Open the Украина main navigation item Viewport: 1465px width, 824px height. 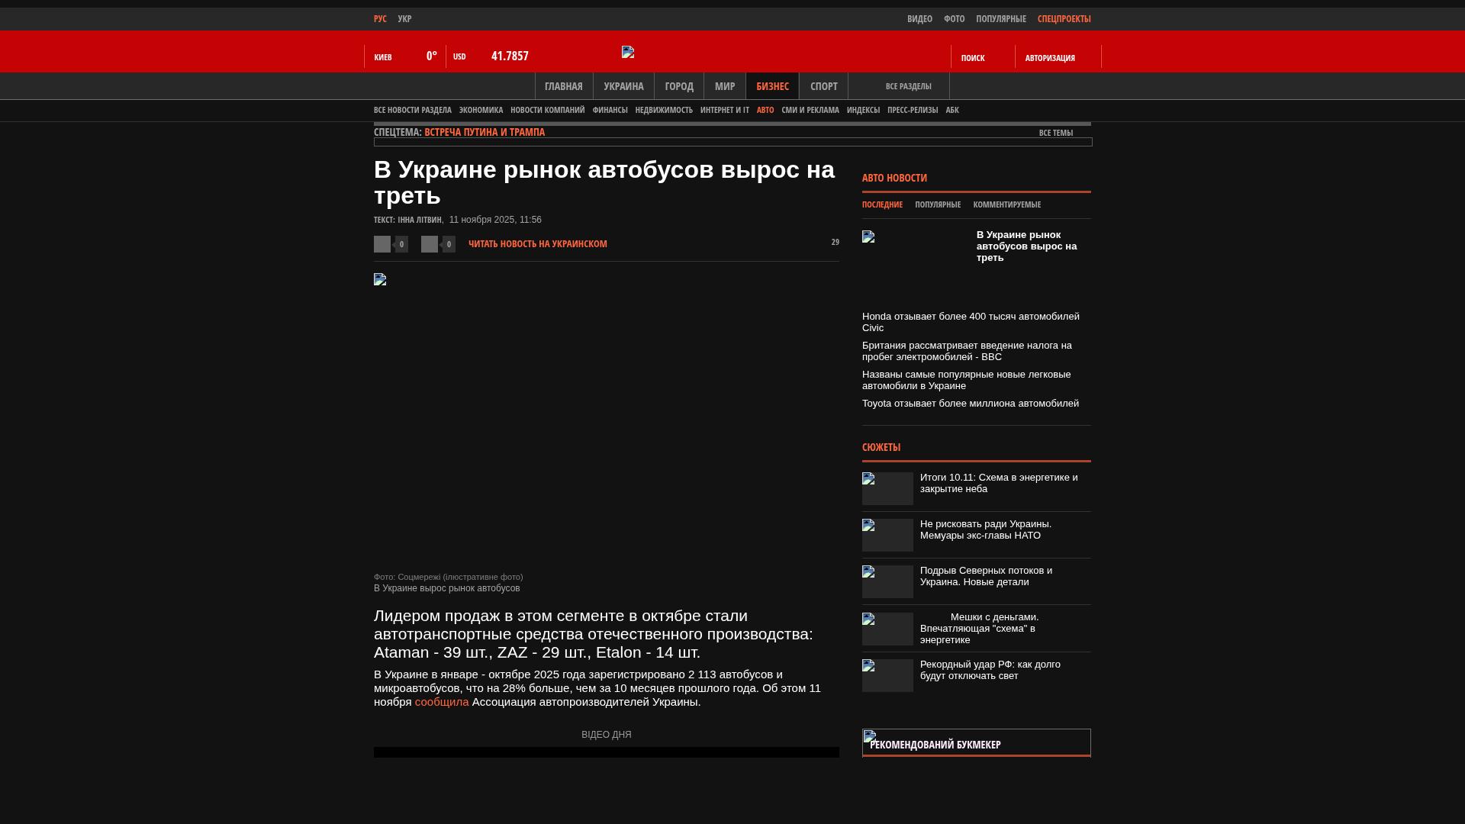623,86
